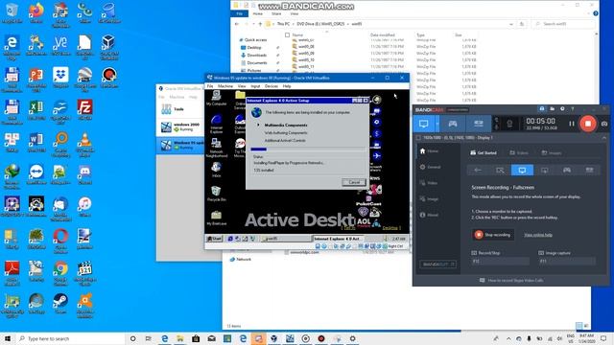Open the View online help link
The height and width of the screenshot is (345, 614).
coord(538,235)
